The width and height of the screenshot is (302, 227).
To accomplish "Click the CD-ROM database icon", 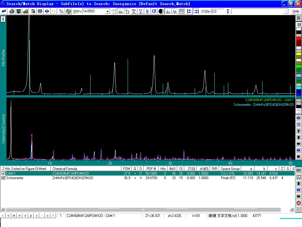I will 68,12.
